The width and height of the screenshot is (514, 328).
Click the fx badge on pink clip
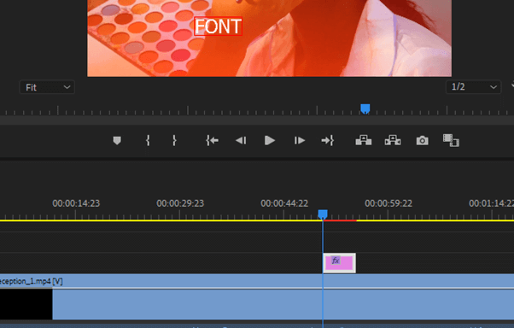click(x=336, y=261)
